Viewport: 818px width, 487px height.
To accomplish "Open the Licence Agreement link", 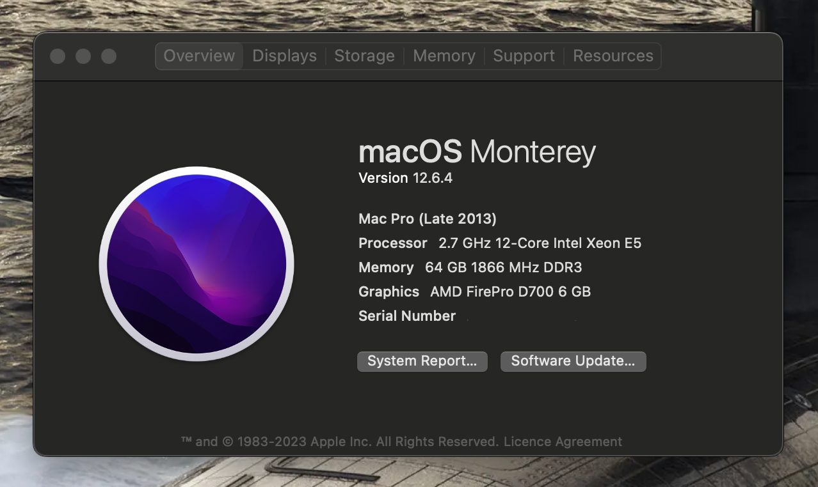I will click(x=563, y=442).
